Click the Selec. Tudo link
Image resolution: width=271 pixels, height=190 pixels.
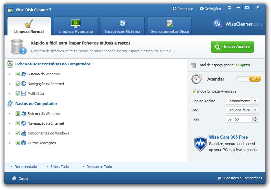[x=59, y=167]
